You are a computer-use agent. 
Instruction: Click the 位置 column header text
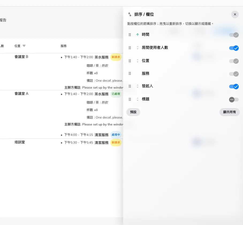[17, 46]
